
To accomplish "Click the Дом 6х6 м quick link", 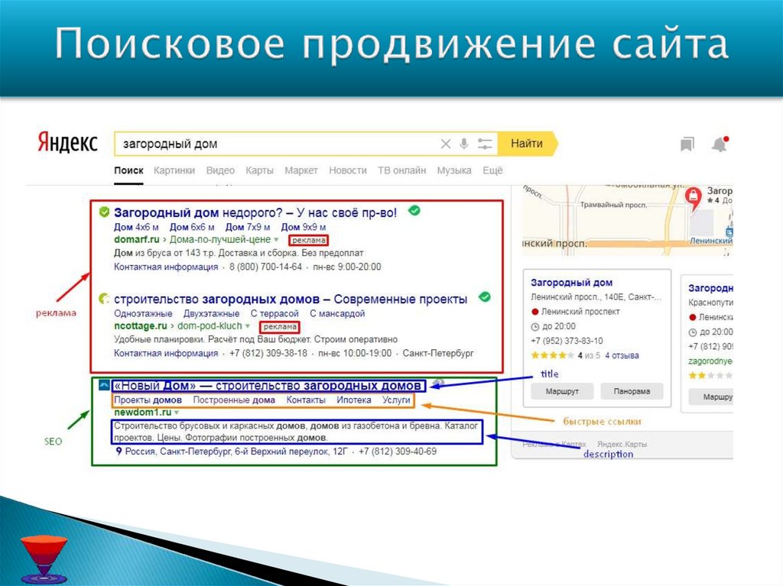I will coord(192,227).
